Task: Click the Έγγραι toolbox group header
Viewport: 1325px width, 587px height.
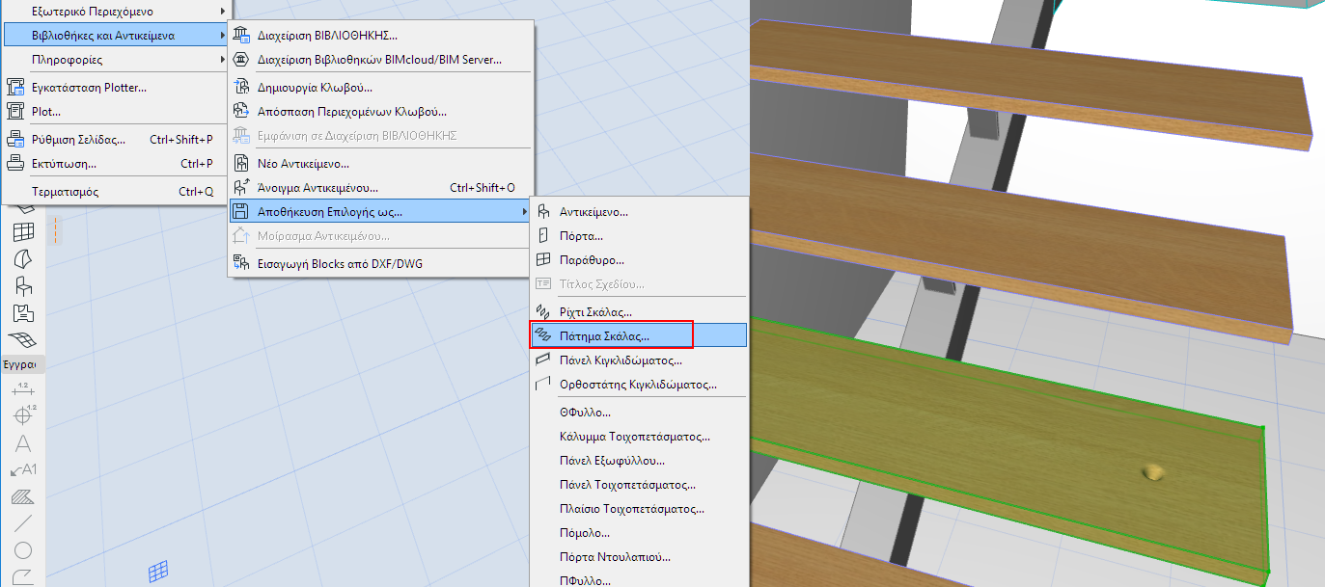Action: coord(21,365)
